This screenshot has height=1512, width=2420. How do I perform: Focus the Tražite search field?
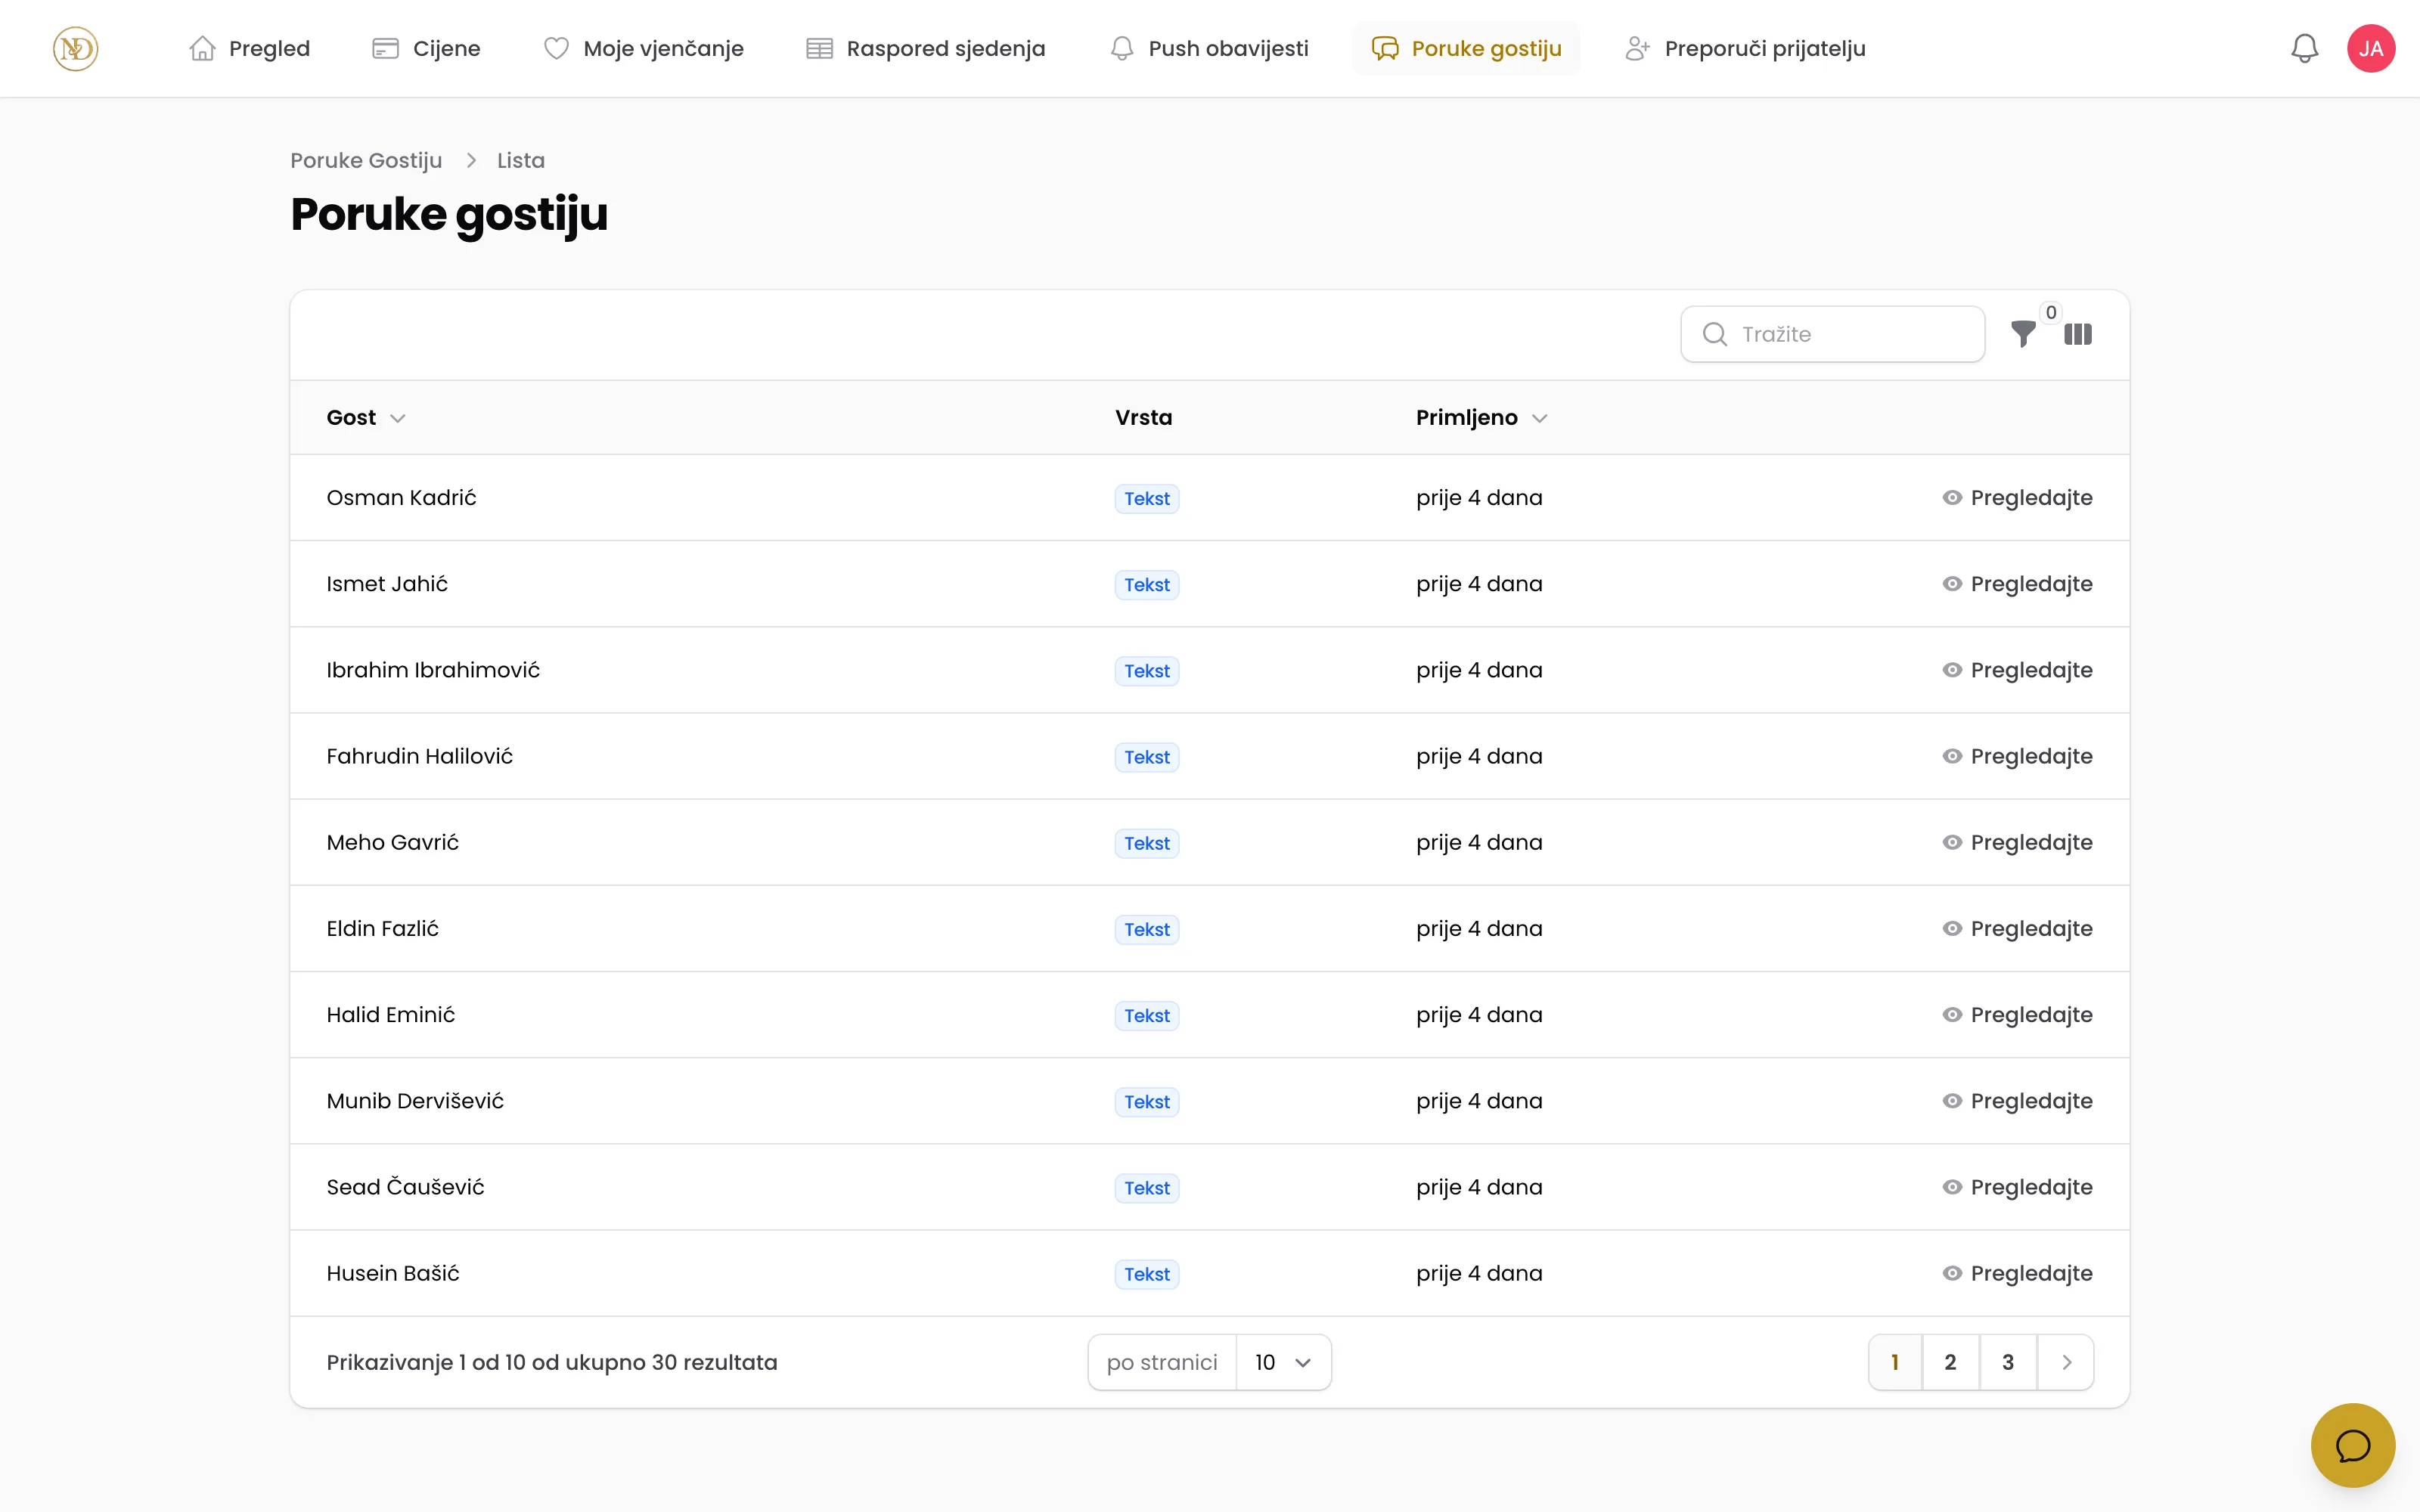(1832, 334)
